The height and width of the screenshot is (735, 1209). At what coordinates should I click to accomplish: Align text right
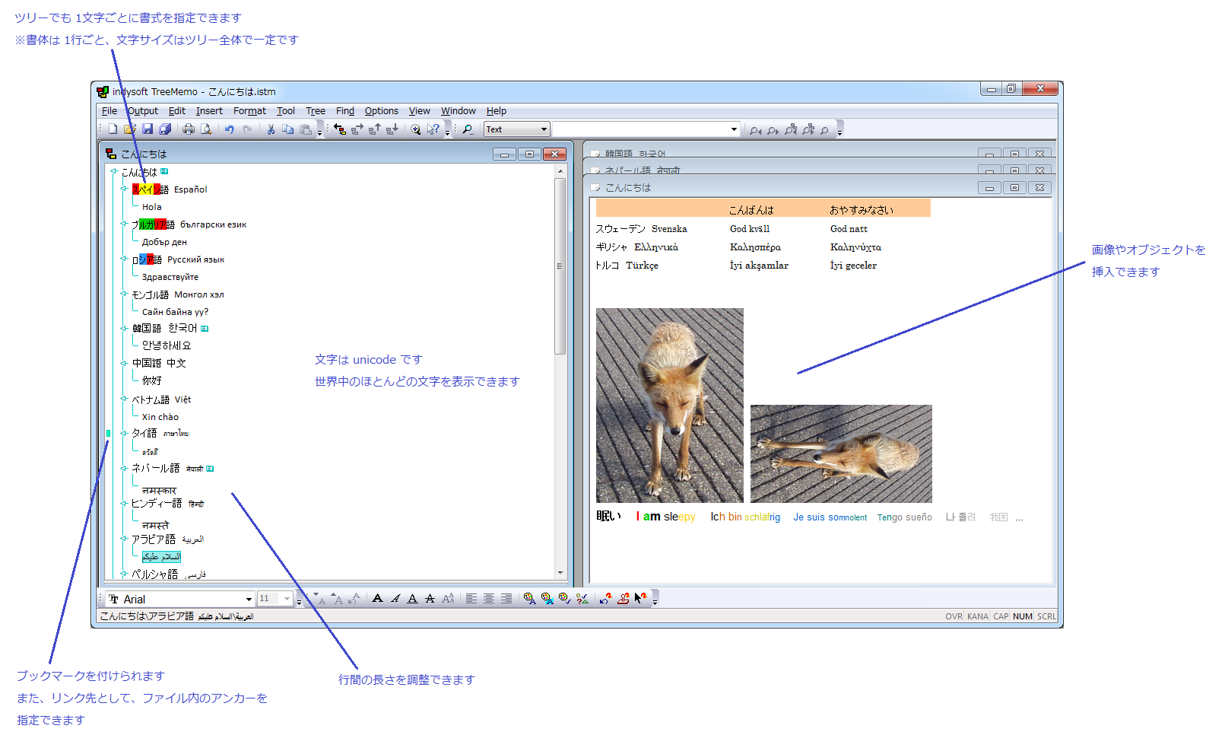pyautogui.click(x=506, y=599)
